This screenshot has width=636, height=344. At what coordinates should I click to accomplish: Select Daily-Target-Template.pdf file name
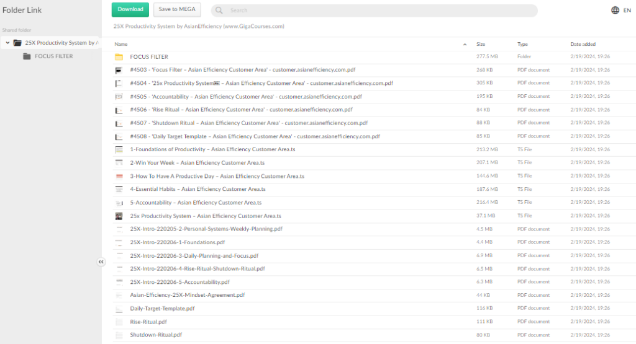pyautogui.click(x=162, y=308)
